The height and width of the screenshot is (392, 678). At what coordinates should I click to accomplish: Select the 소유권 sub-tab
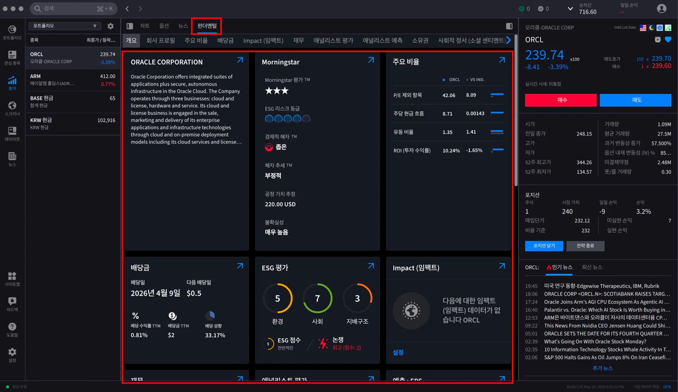click(420, 40)
